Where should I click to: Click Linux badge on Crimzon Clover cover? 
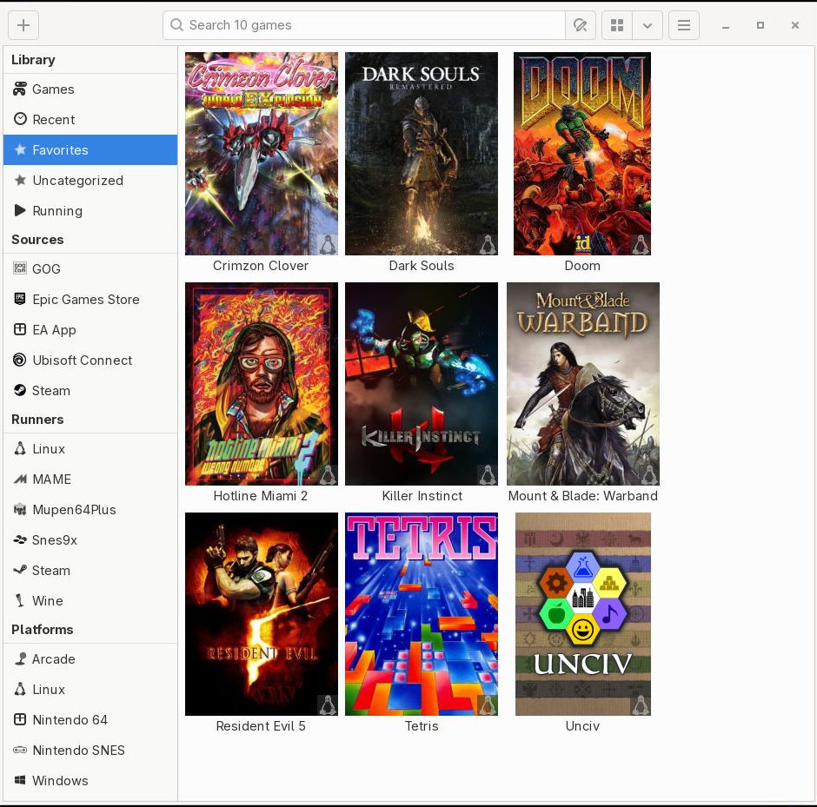(x=328, y=245)
